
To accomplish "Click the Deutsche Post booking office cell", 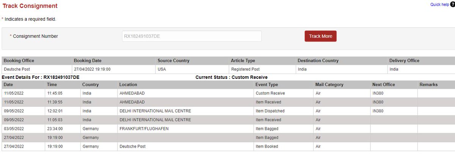I will tap(37, 69).
